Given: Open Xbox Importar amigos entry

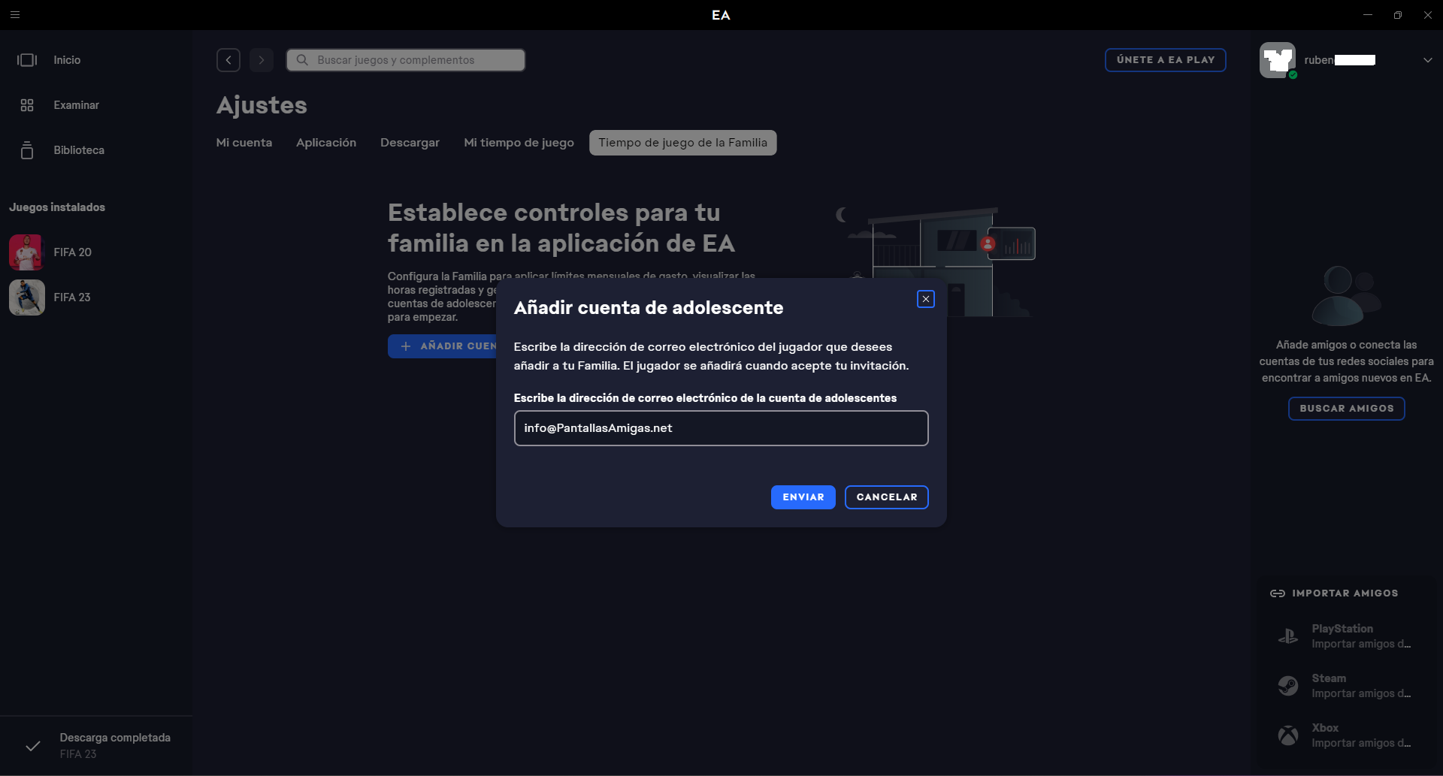Looking at the screenshot, I should point(1345,735).
